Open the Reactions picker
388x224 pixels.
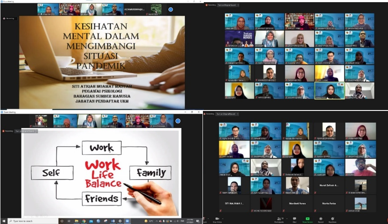(333, 219)
